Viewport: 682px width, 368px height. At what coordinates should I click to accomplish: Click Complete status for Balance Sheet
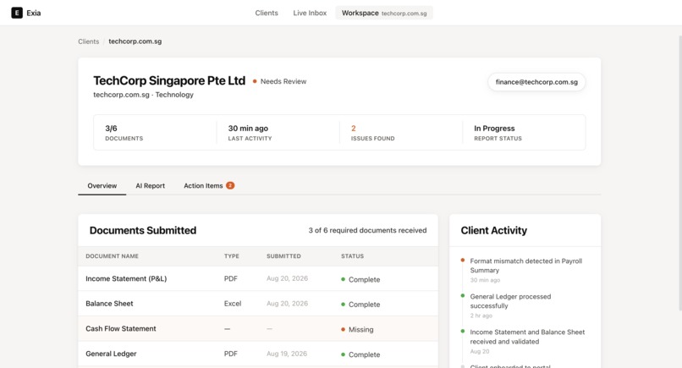[360, 305]
